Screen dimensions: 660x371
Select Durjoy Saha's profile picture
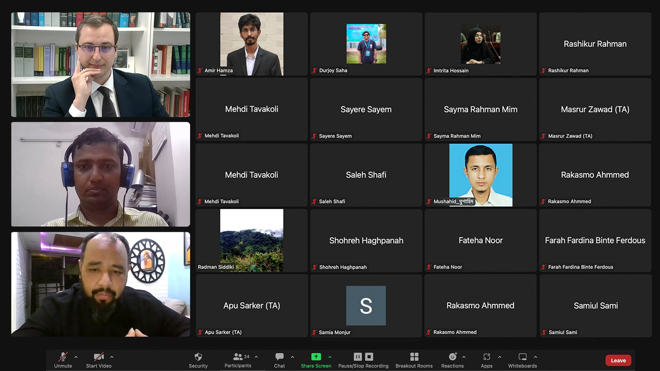366,44
